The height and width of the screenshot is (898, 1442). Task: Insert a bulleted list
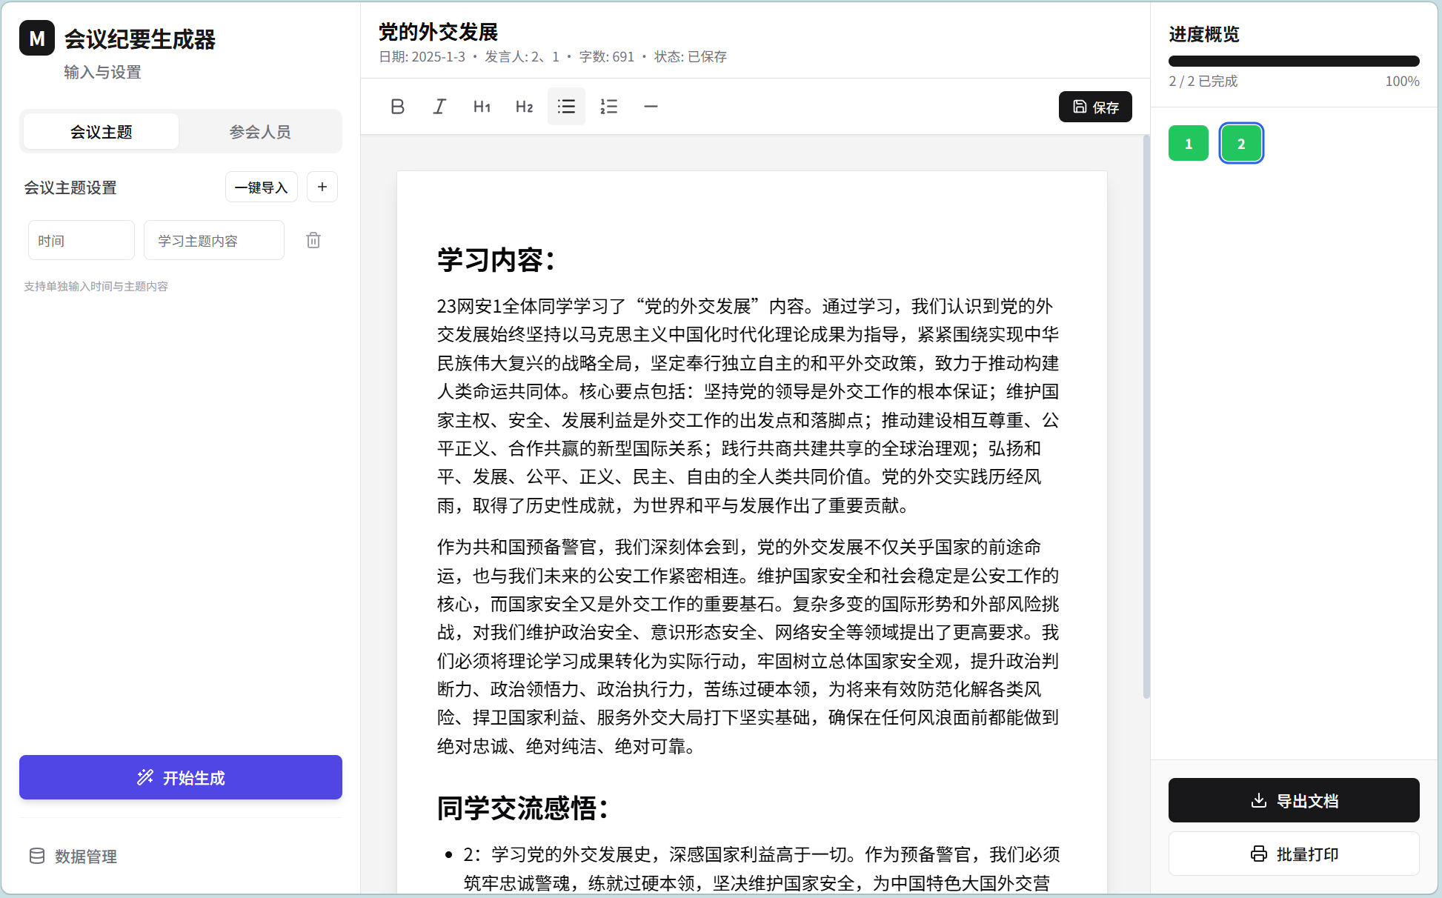[566, 106]
